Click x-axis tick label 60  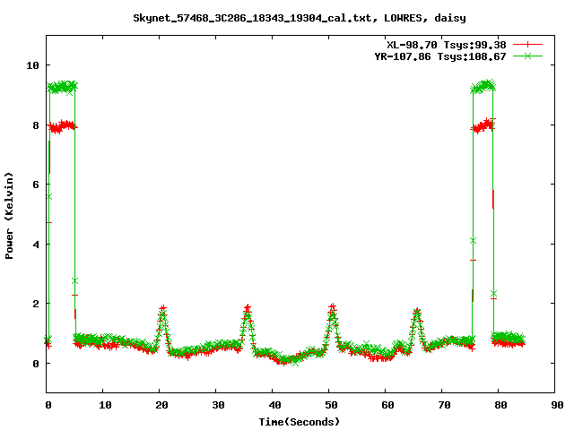387,405
